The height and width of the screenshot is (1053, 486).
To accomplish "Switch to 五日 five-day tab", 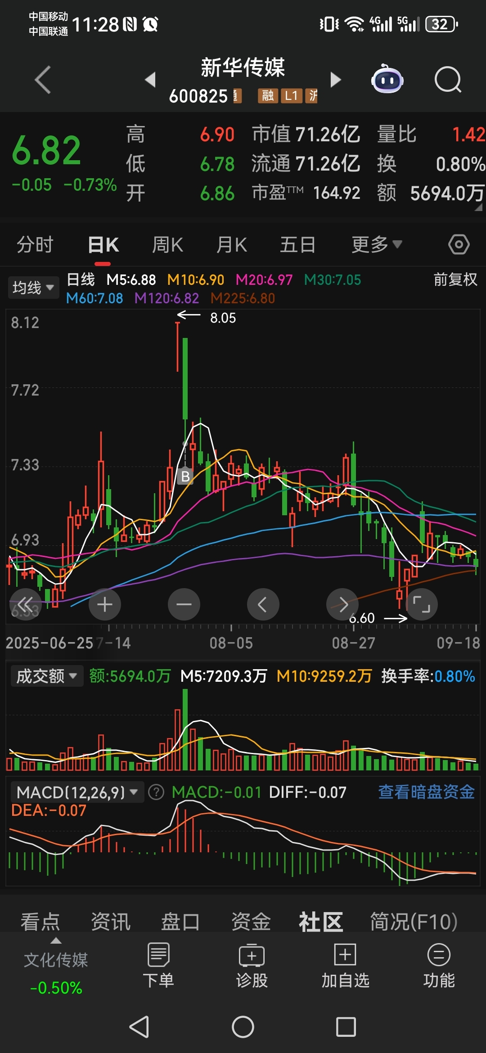I will pos(297,245).
